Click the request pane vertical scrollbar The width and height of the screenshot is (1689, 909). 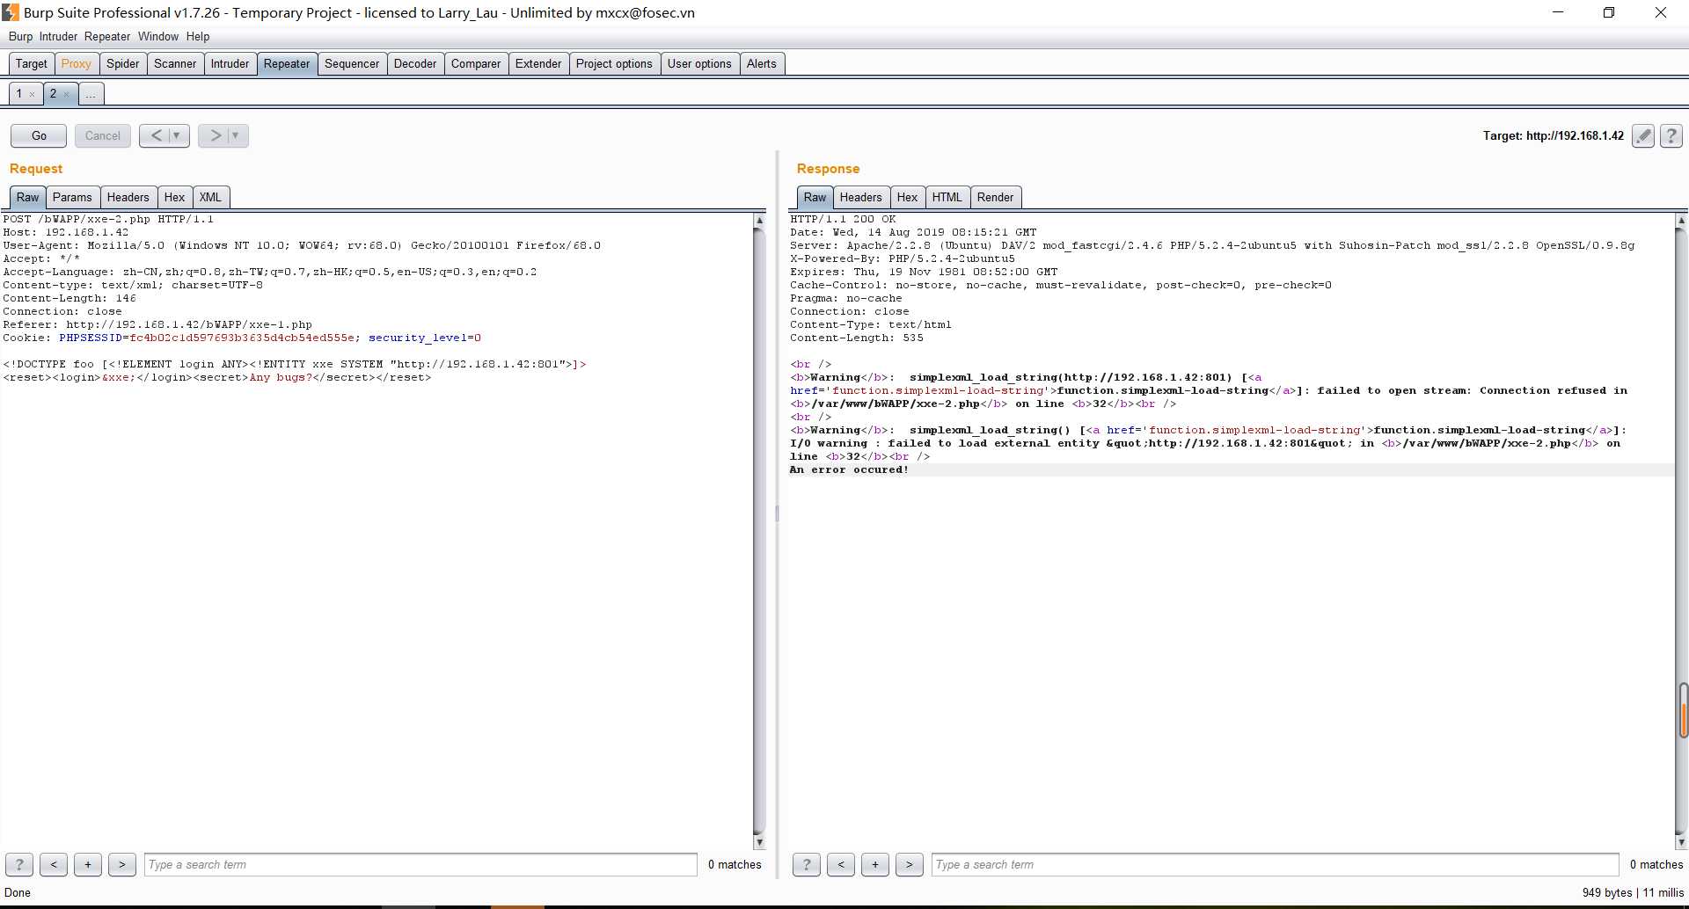(x=759, y=531)
